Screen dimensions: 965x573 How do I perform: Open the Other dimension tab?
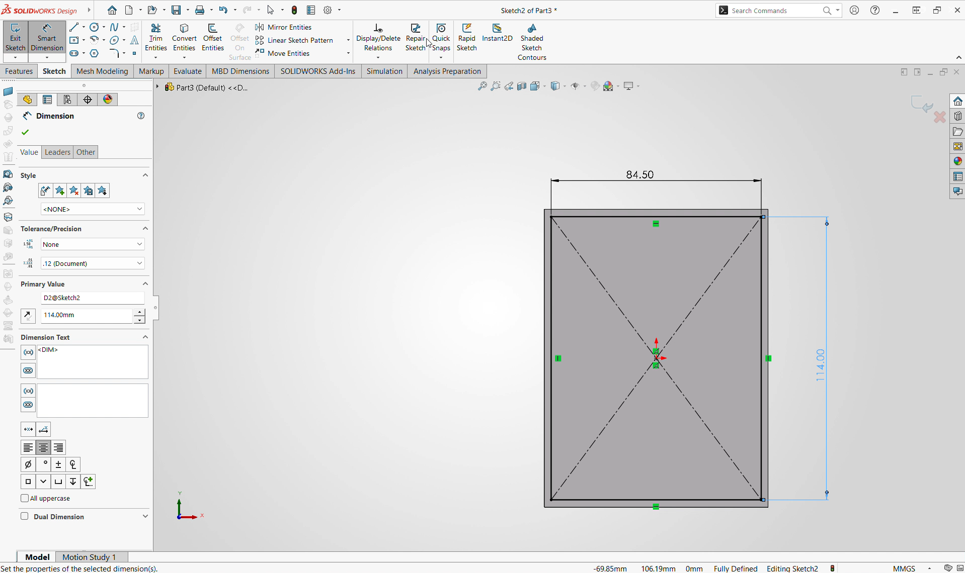click(86, 152)
